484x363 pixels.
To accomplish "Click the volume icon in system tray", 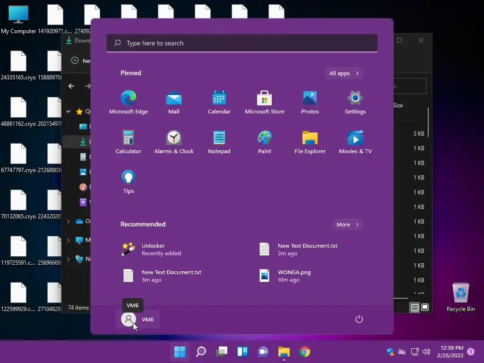I will pos(426,352).
